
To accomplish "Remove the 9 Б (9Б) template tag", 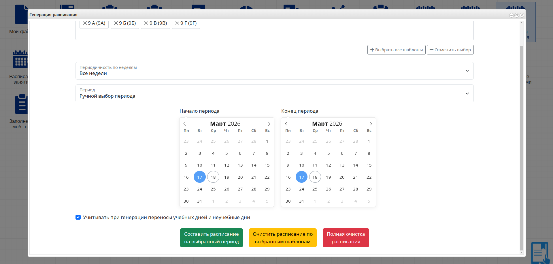I will tap(116, 23).
